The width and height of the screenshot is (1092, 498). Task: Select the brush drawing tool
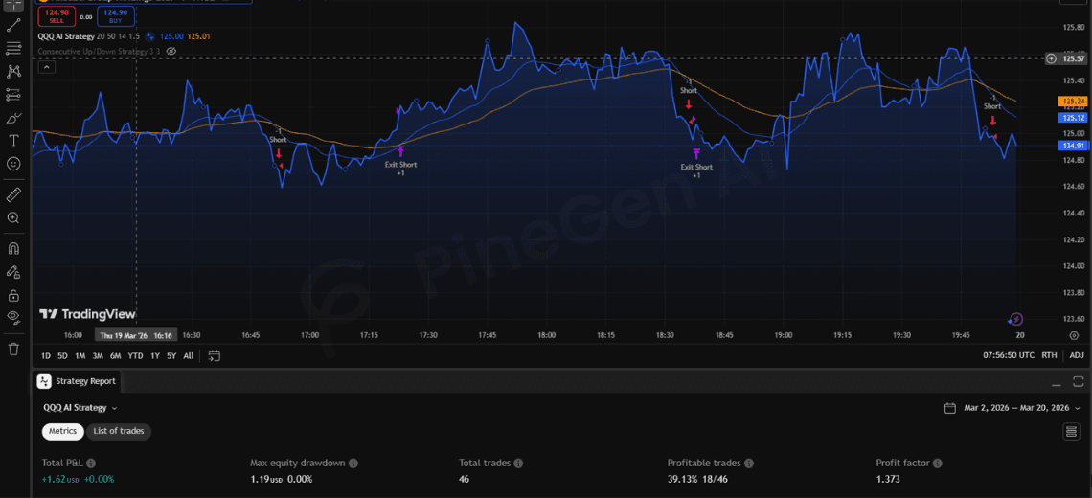click(x=13, y=118)
